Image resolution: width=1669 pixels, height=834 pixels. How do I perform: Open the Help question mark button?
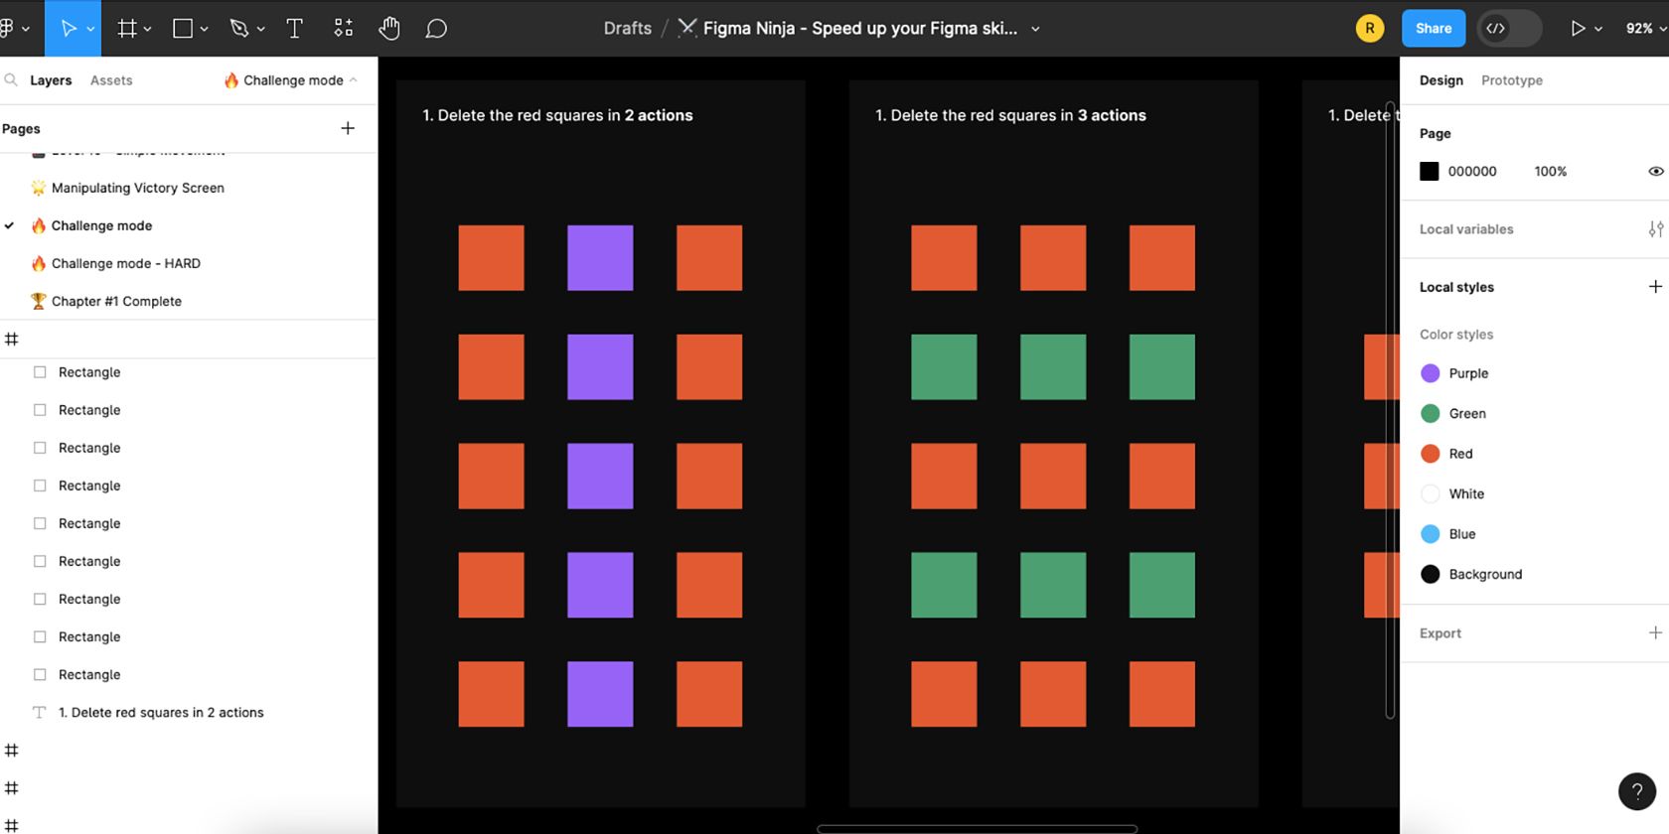(x=1636, y=791)
